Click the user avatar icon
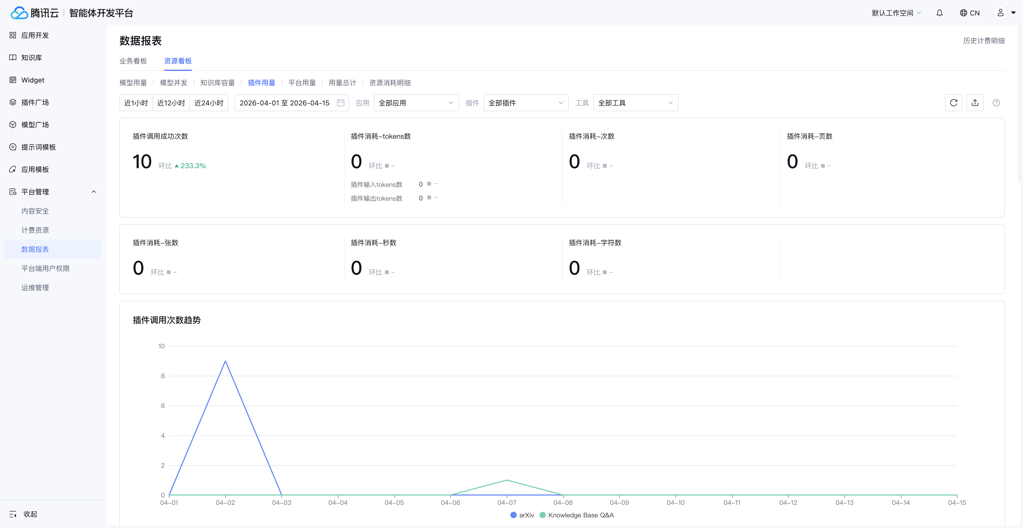This screenshot has height=528, width=1023. pos(1000,13)
